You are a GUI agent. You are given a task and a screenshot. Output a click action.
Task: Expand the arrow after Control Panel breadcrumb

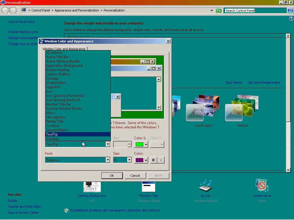[52, 11]
